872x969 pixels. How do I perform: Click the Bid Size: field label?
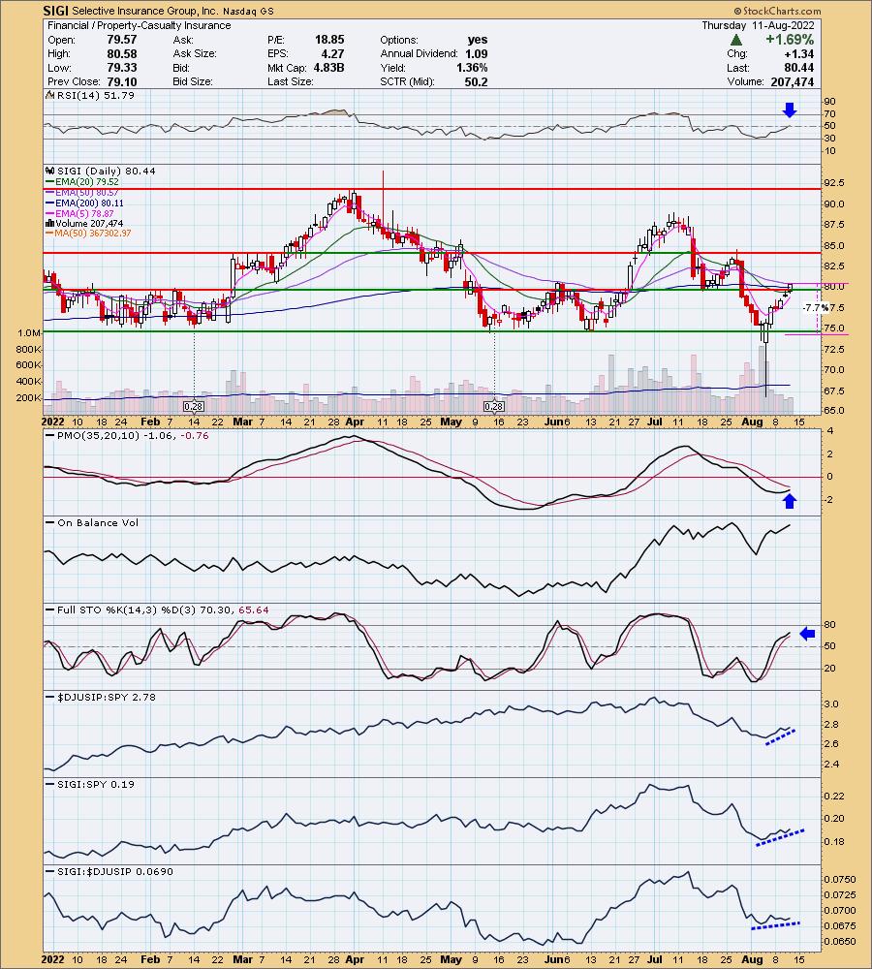193,81
